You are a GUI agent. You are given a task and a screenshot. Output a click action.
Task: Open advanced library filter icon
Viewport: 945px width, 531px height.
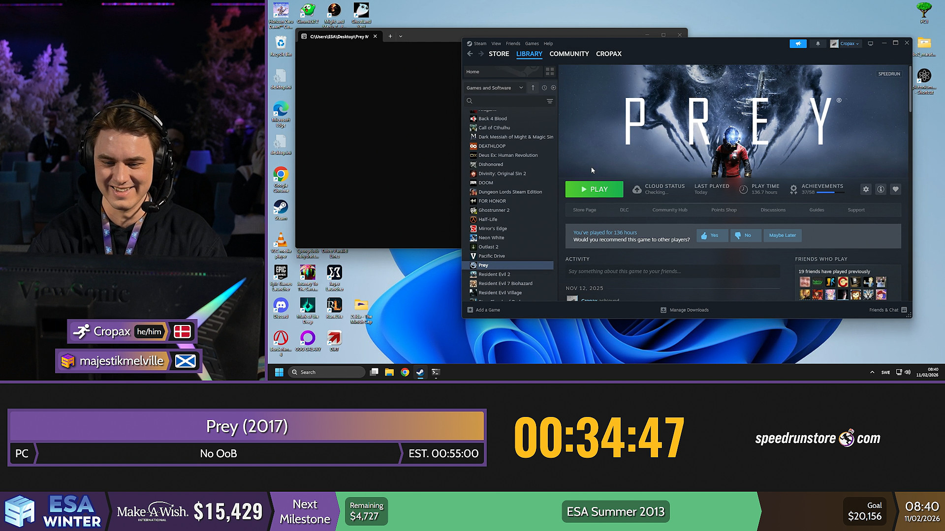[550, 101]
